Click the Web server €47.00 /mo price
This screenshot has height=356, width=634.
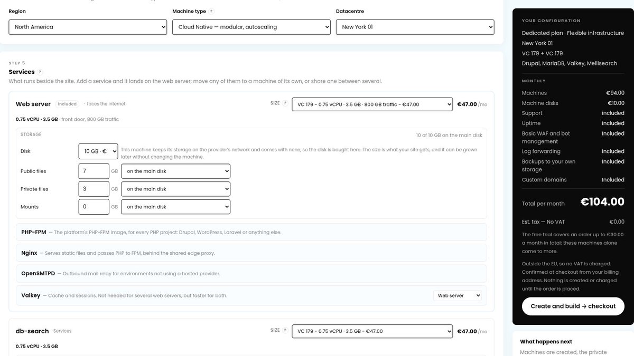(472, 104)
